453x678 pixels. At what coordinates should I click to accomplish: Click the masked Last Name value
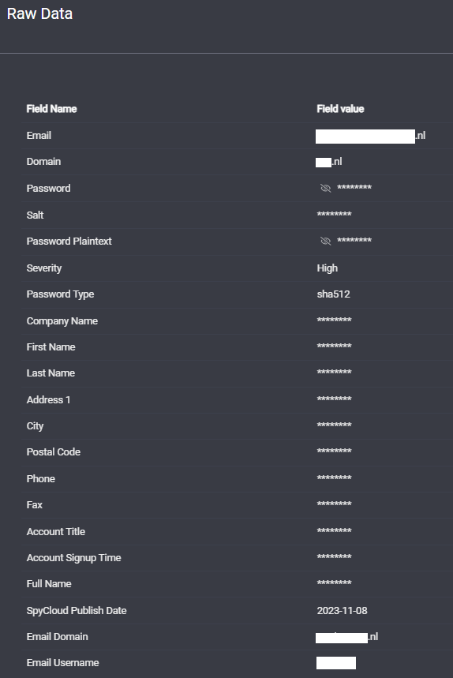334,373
